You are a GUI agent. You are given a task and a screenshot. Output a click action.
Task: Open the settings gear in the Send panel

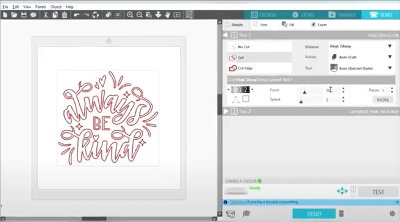pos(392,213)
